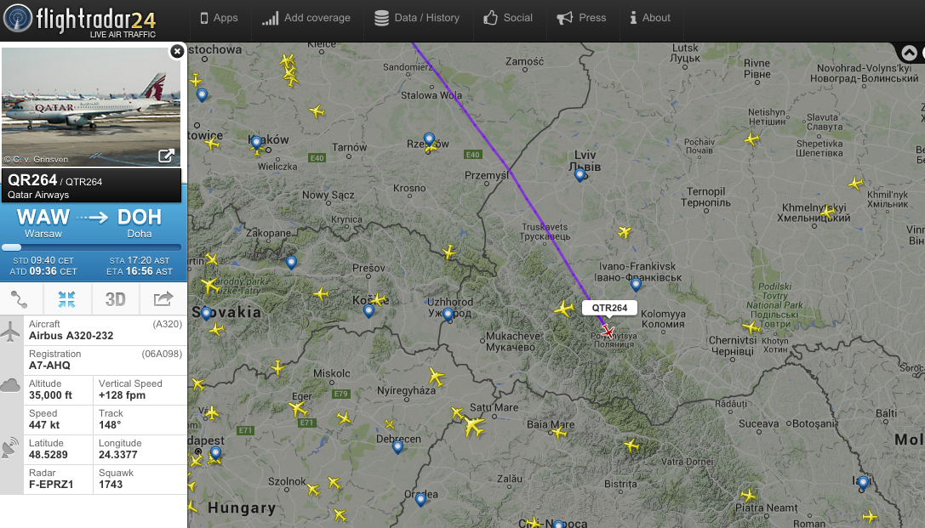Collapse the top-right chevron panel button
The image size is (925, 528).
click(x=909, y=53)
